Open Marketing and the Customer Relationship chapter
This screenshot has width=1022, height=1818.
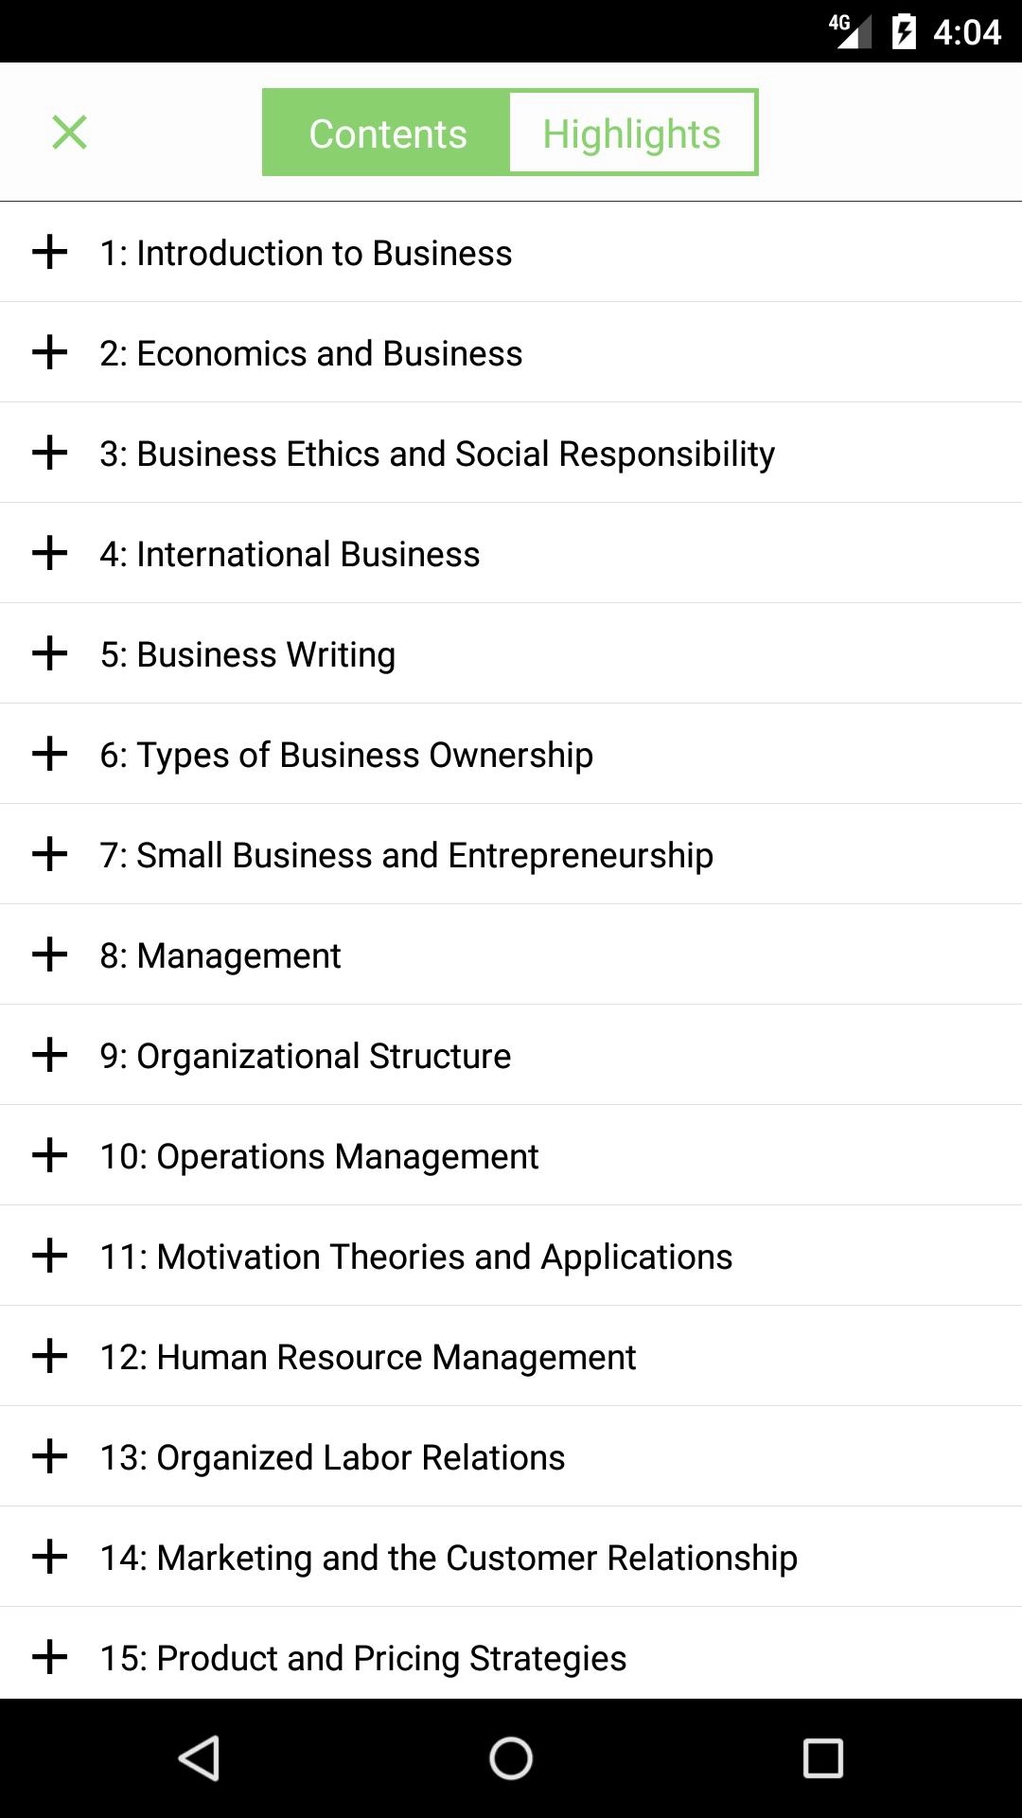(x=449, y=1558)
